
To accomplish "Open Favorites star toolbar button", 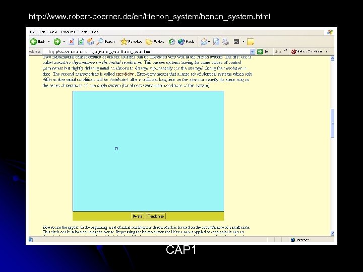I will click(131, 42).
